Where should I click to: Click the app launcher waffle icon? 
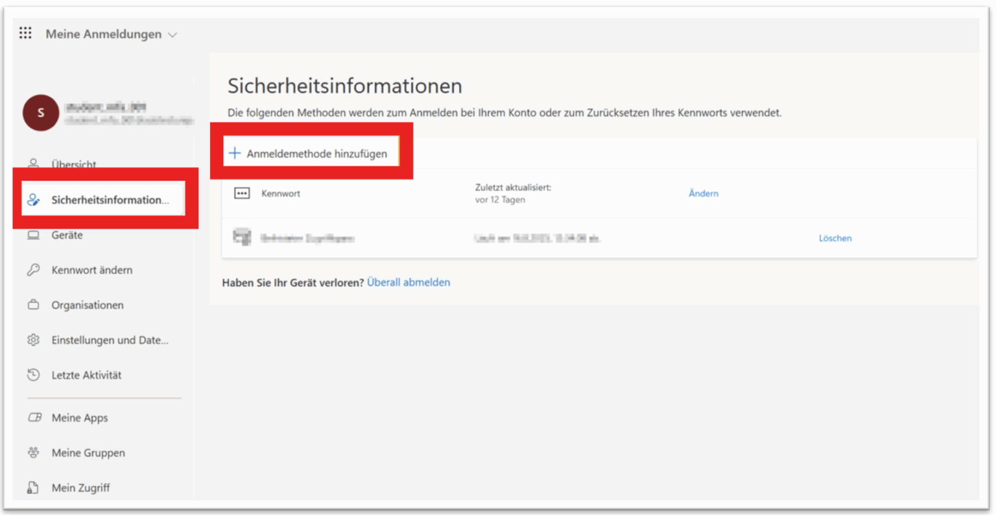pos(25,34)
